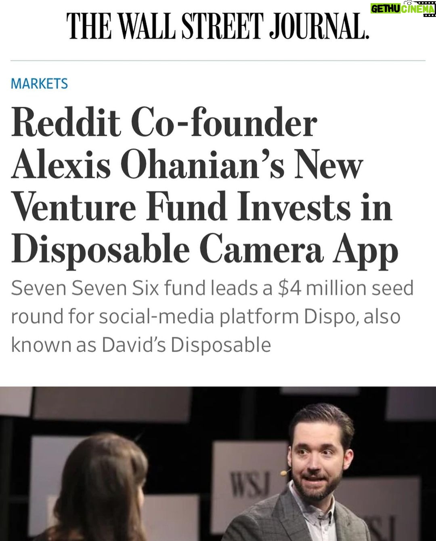Open the MARKETS section link
Screen dimensions: 436x541
(x=39, y=84)
